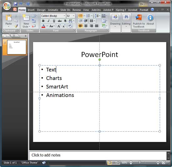Switch to the Animations tab
172x167 pixels.
click(x=53, y=10)
